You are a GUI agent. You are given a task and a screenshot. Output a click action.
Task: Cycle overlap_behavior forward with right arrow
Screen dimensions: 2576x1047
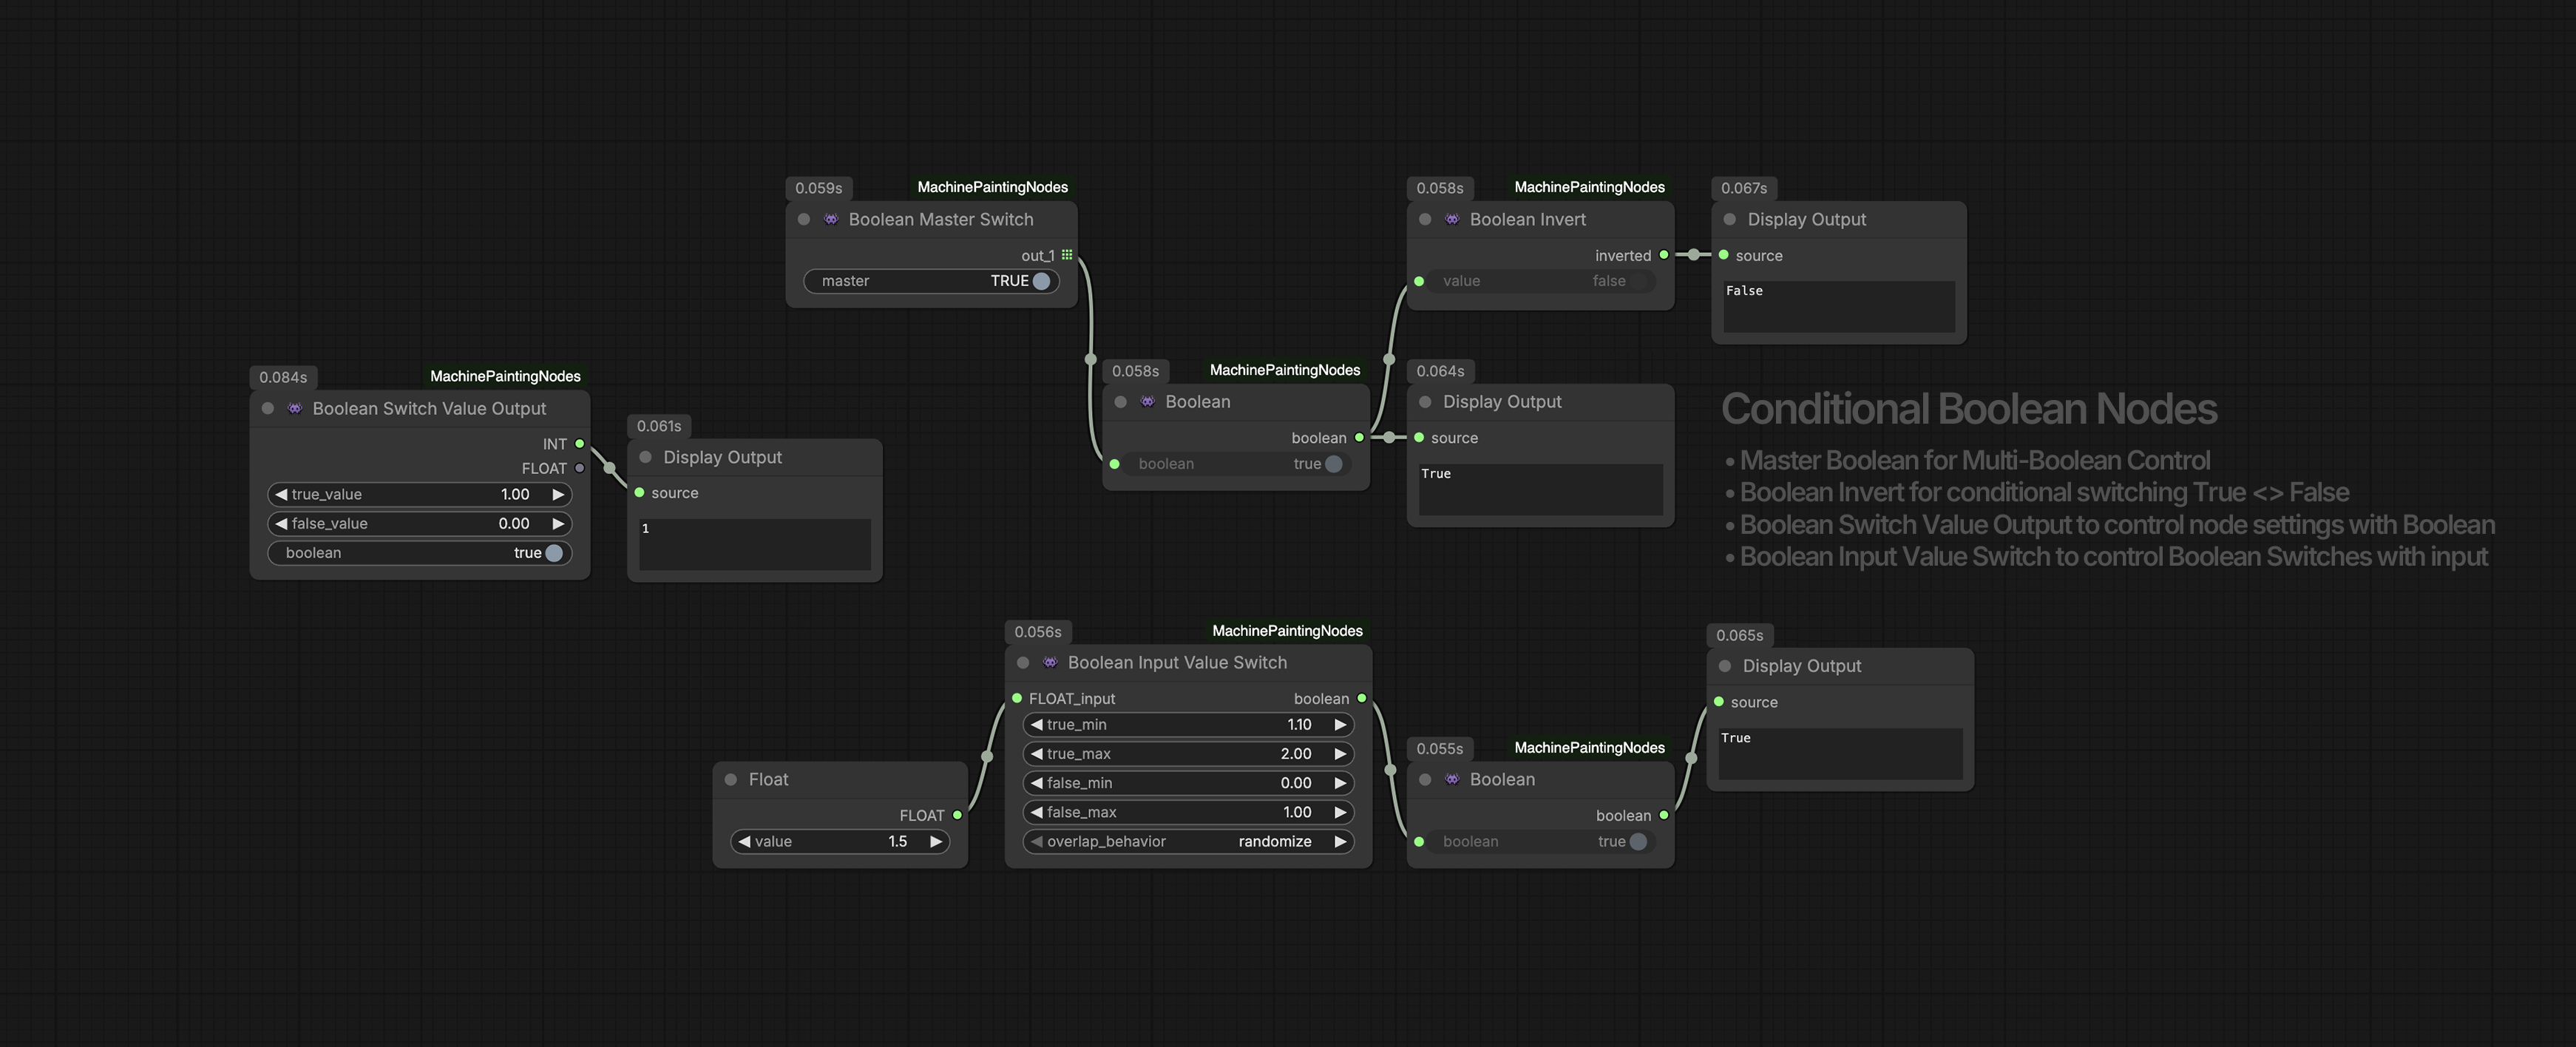(1340, 842)
